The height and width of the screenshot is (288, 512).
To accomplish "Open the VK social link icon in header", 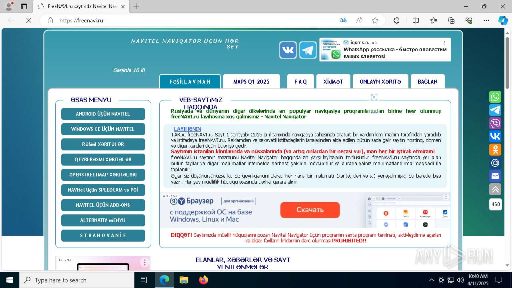I will 288,50.
